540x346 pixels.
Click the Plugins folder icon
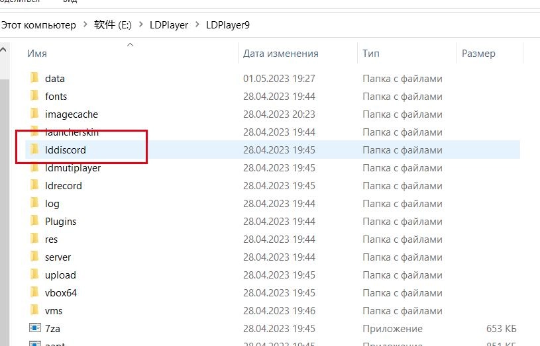[35, 222]
